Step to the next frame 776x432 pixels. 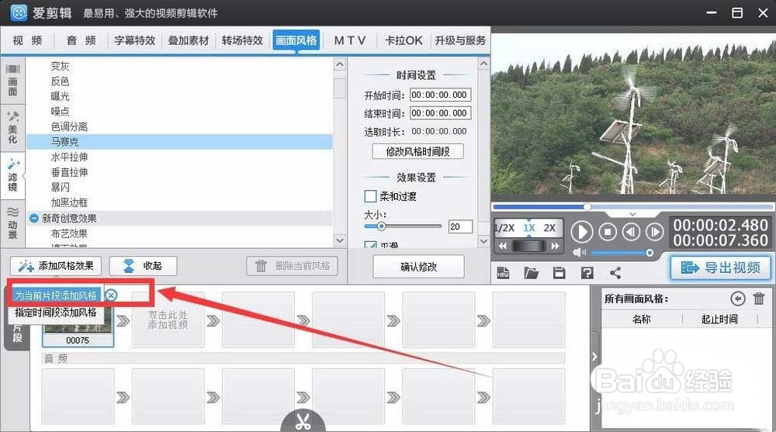click(655, 232)
